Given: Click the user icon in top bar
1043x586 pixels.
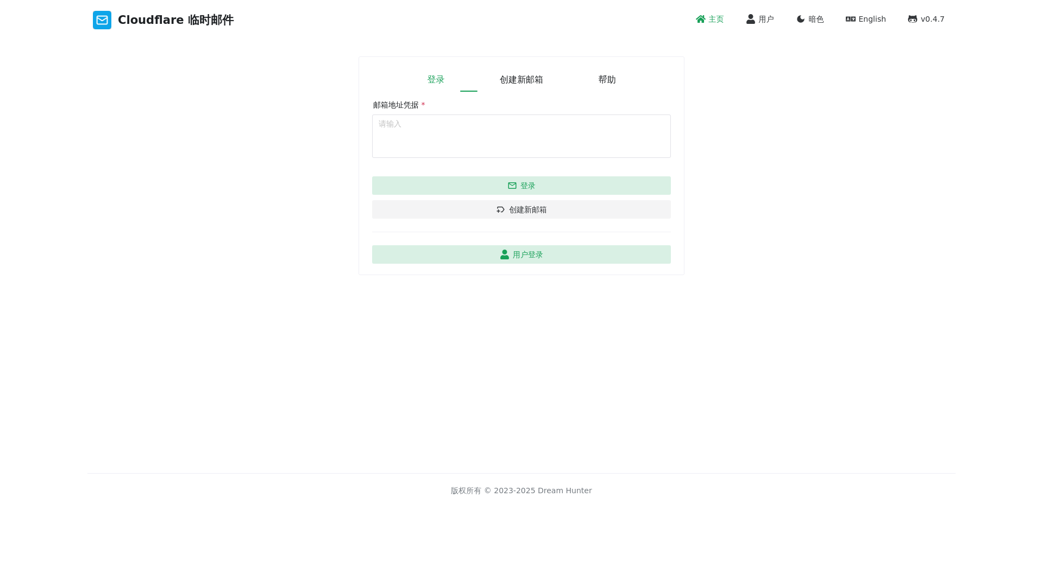Looking at the screenshot, I should pyautogui.click(x=751, y=19).
